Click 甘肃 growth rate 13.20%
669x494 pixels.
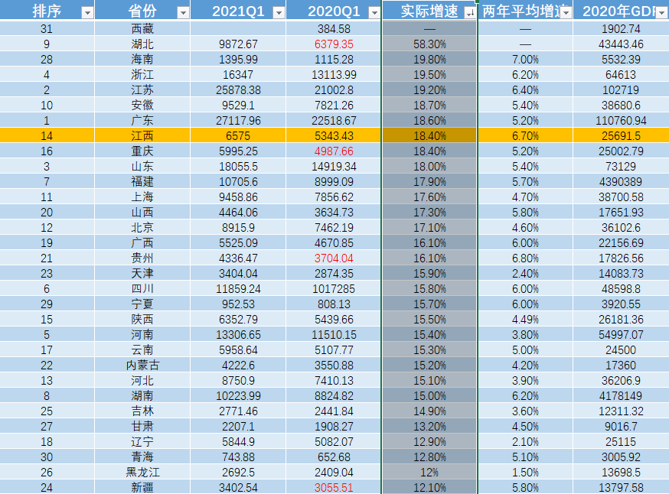(x=429, y=426)
